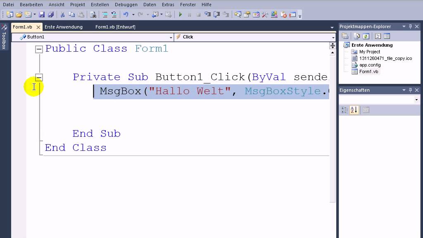Open the Projekt menu
The image size is (423, 238).
[x=77, y=5]
